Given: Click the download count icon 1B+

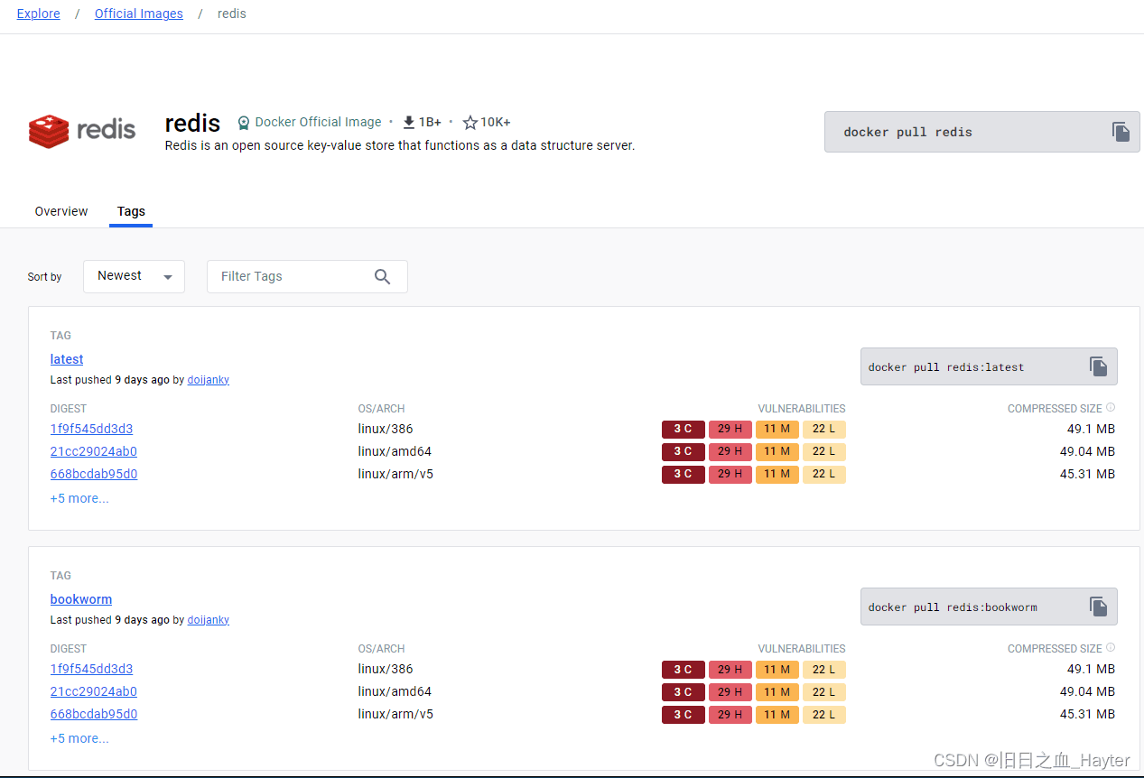Looking at the screenshot, I should click(409, 122).
